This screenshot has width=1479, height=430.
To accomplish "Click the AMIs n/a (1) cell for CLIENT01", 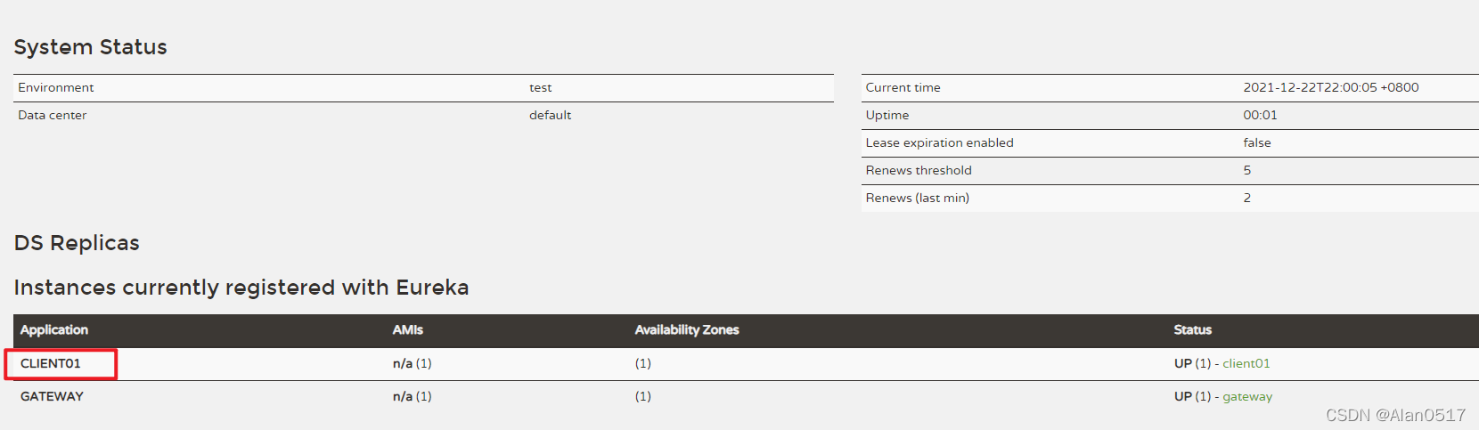I will (412, 363).
